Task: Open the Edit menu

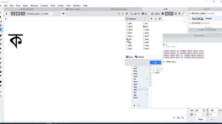Action: coord(6,6)
